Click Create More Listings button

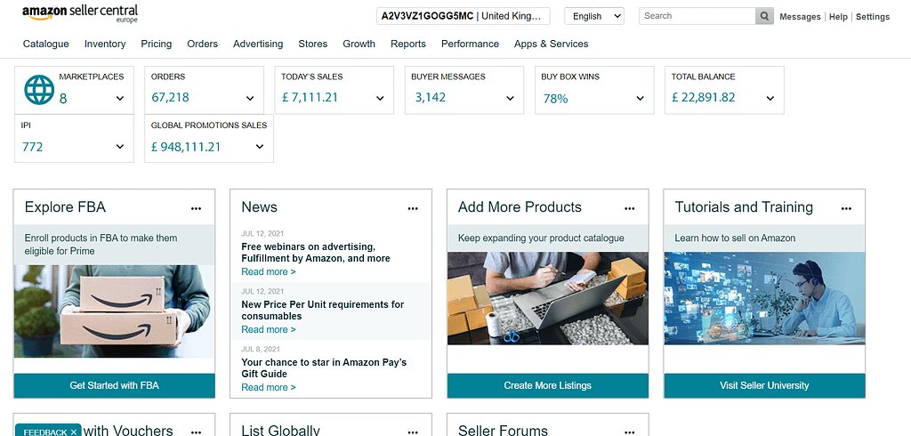click(x=548, y=385)
